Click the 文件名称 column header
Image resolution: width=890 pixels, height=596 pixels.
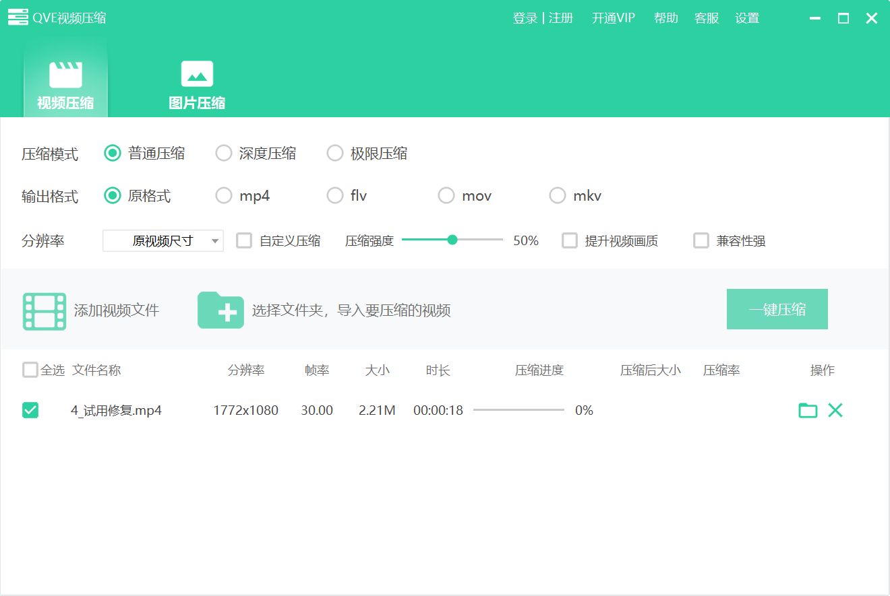point(96,370)
